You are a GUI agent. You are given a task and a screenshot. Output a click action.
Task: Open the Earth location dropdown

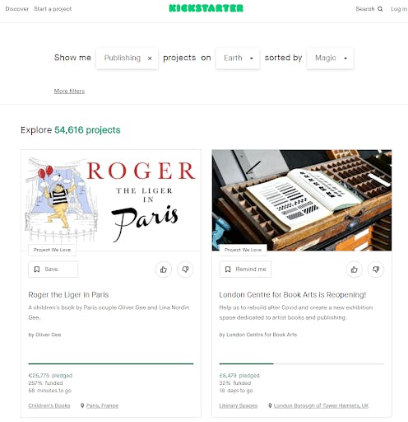[238, 58]
